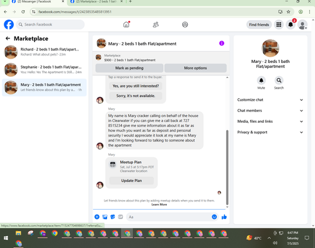This screenshot has height=248, width=315.
Task: Click the Meetup Plan calendar icon
Action: (x=113, y=164)
